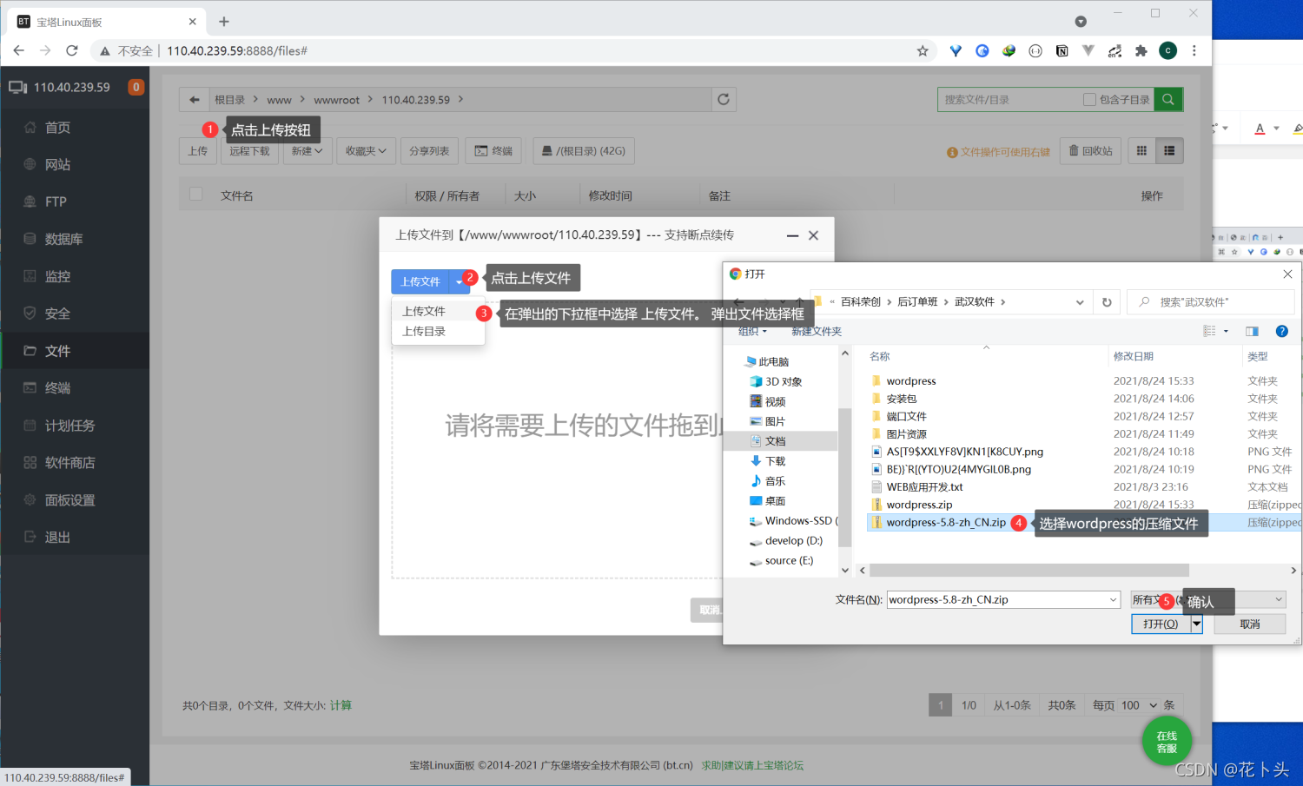Open the 终端 toolbar button
The height and width of the screenshot is (786, 1303).
[493, 151]
